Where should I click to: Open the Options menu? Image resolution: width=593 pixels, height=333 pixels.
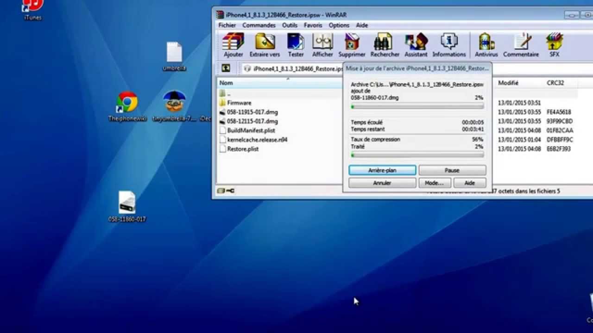(339, 25)
